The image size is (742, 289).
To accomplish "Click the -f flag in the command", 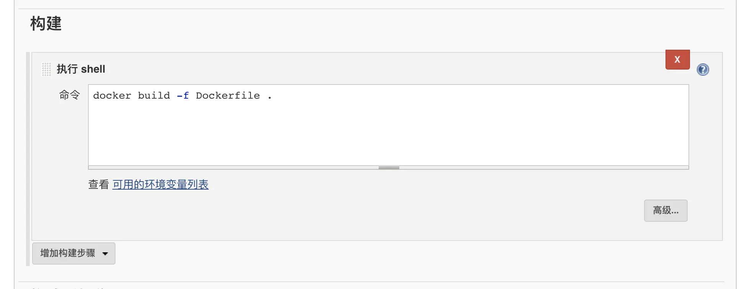I will click(x=183, y=96).
